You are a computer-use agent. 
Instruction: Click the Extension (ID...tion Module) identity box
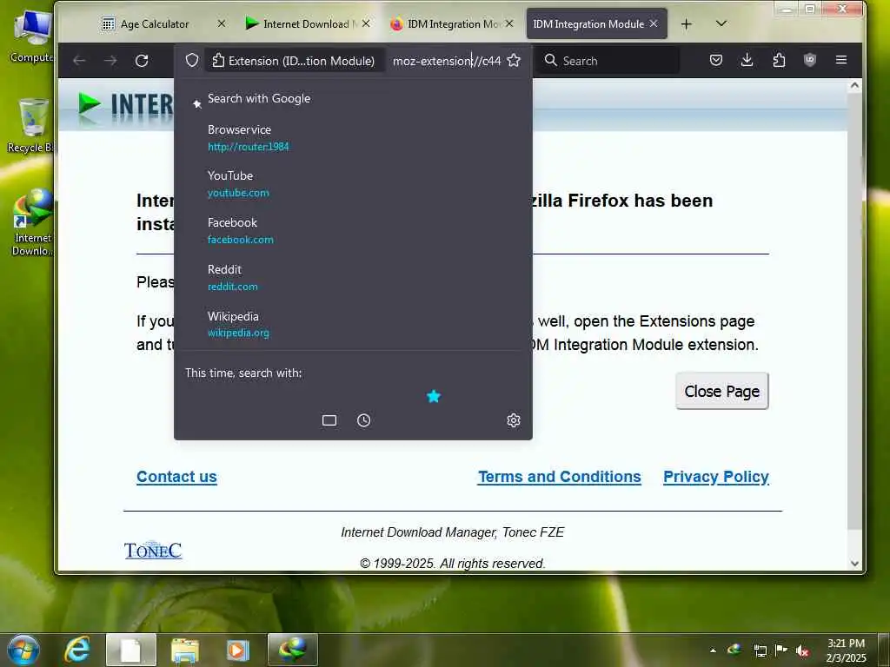point(293,61)
